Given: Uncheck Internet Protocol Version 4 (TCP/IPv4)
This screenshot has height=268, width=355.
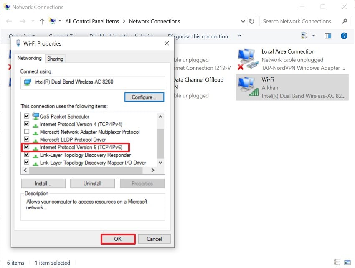Looking at the screenshot, I should point(27,124).
